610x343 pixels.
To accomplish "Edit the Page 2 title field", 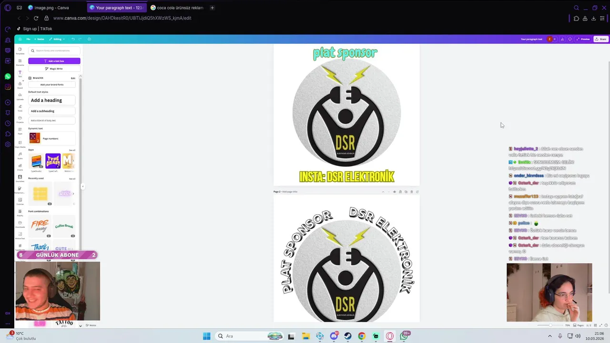I will point(289,192).
